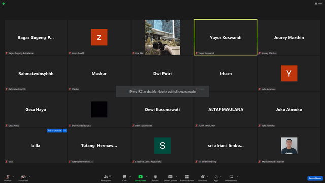Open Breakout Rooms
325x183 pixels.
[187, 178]
